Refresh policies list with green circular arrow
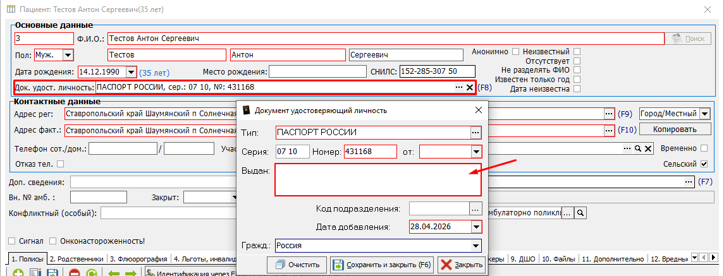This screenshot has height=276, width=724. (x=91, y=272)
